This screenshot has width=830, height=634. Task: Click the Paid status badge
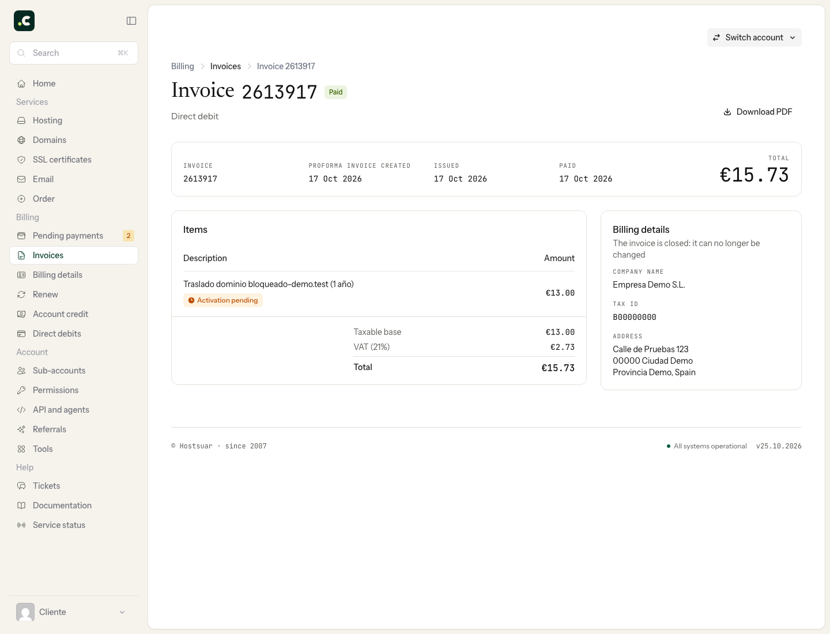[335, 92]
